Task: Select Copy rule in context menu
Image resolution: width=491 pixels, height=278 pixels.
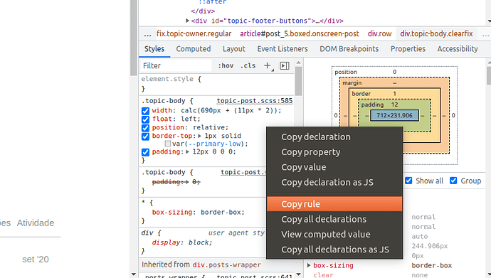Action: tap(334, 204)
